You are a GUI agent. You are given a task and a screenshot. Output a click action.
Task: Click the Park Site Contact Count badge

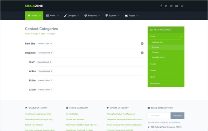click(x=45, y=43)
